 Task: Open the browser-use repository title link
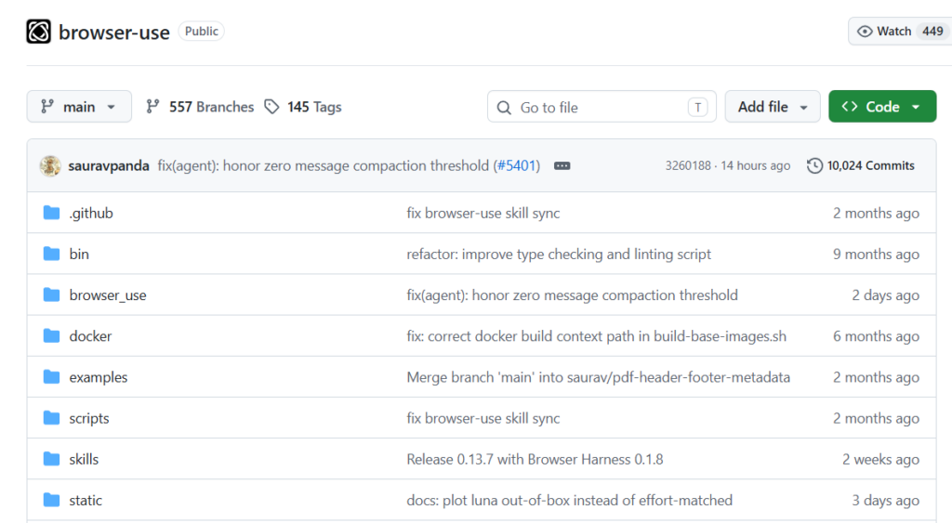(x=114, y=33)
